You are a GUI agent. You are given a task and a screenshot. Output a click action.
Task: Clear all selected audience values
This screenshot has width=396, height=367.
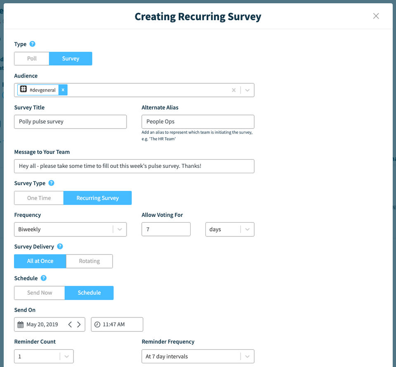233,90
